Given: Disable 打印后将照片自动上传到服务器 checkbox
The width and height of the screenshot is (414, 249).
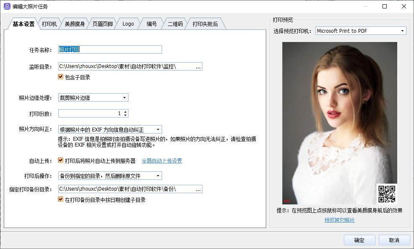Looking at the screenshot, I should 61,160.
